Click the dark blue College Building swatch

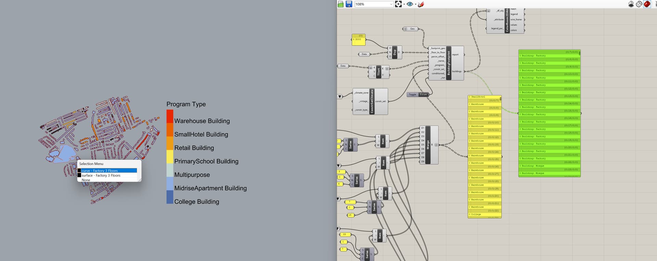click(170, 197)
